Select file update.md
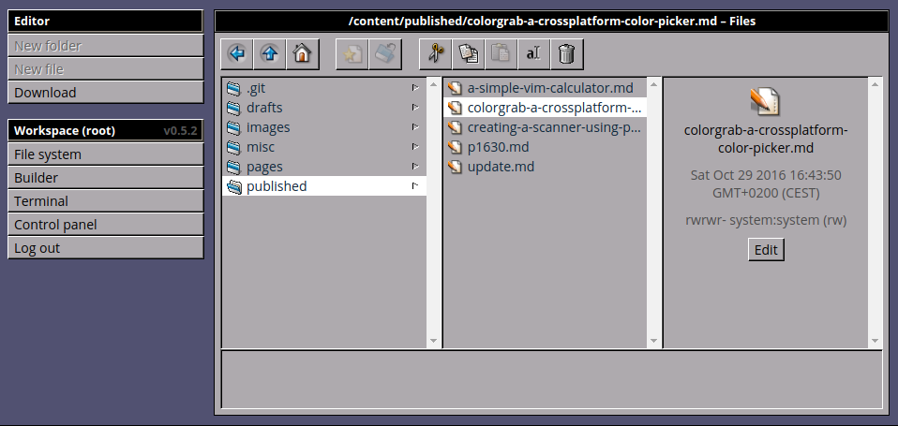The image size is (898, 426). 501,167
